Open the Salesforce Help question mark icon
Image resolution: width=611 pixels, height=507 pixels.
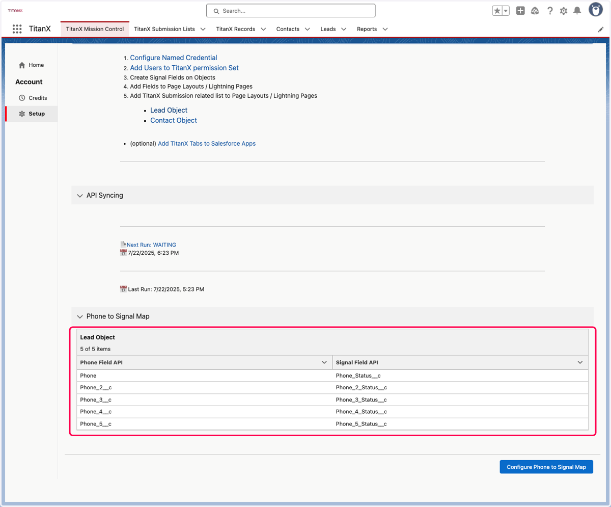tap(550, 11)
